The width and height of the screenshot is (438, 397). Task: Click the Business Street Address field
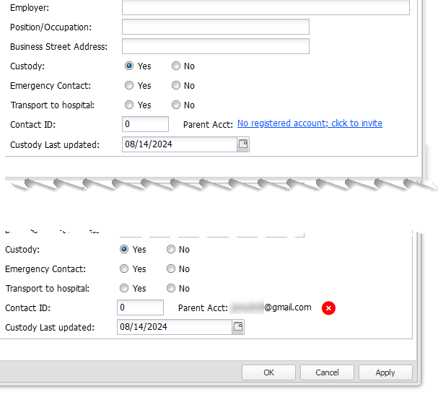point(215,47)
